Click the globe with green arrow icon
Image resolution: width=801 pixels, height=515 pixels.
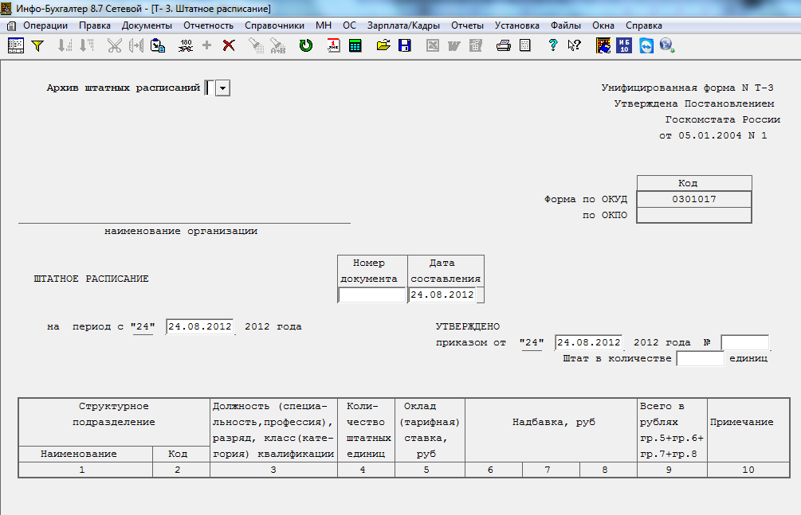coord(667,46)
